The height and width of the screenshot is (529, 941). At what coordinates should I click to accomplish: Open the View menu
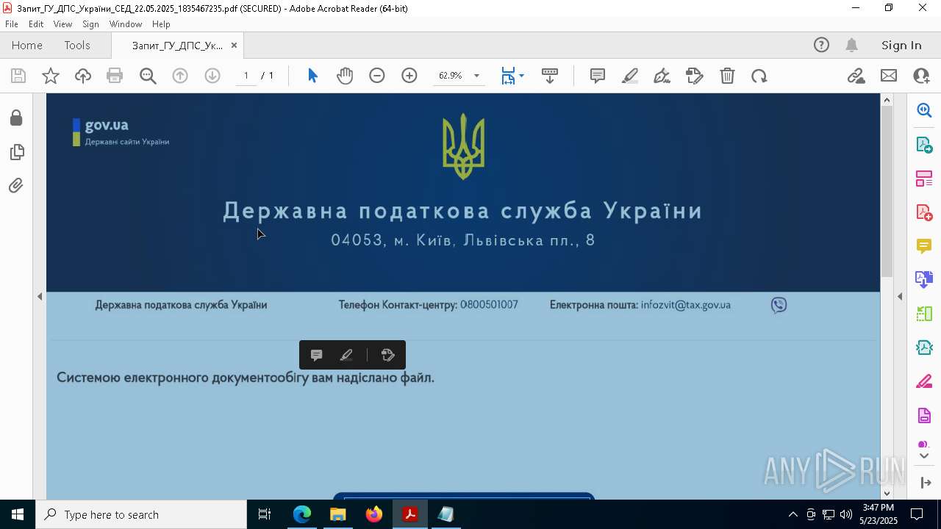pyautogui.click(x=62, y=24)
